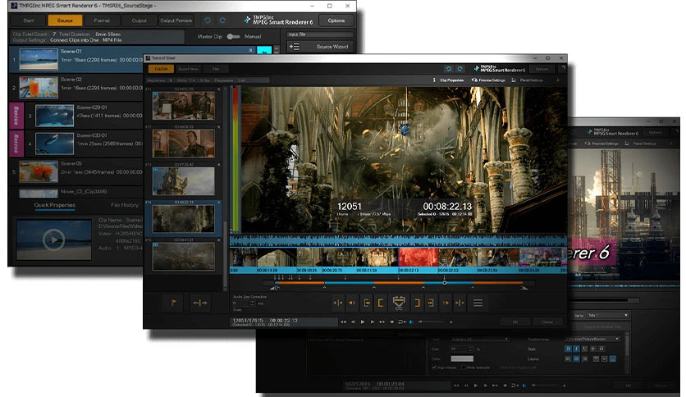
Task: Switch to the Title tab in Cut Edit
Action: 216,69
